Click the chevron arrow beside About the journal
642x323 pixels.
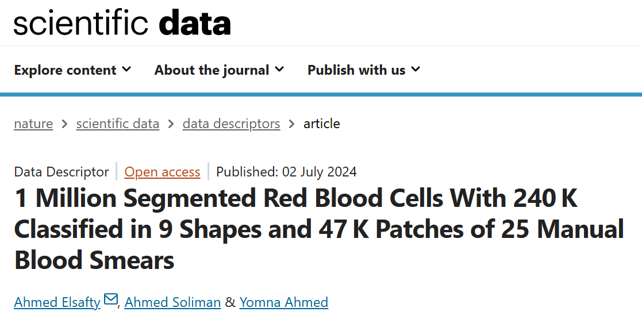279,70
